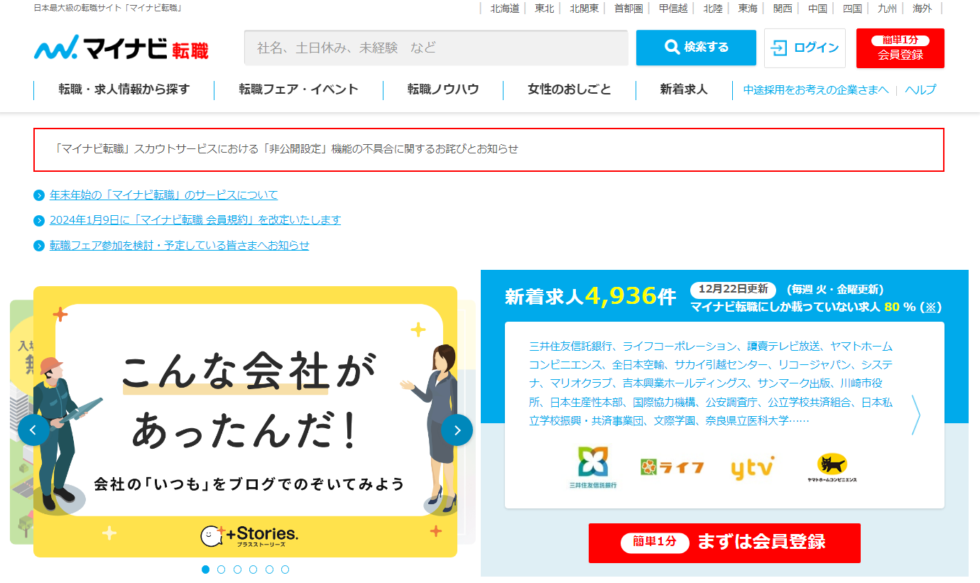The height and width of the screenshot is (583, 980).
Task: Click the bullet icon beside 会員規約 notice
Action: (x=39, y=220)
